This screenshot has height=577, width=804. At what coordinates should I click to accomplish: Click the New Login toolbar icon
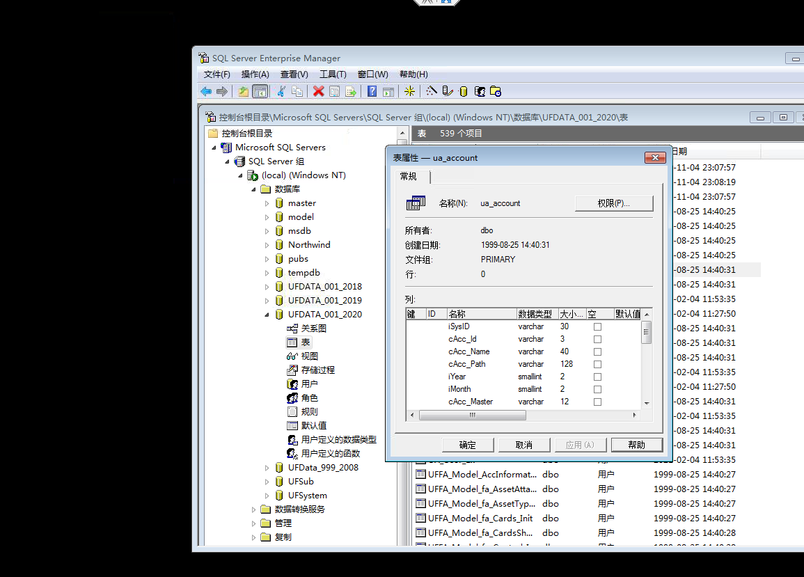tap(480, 91)
